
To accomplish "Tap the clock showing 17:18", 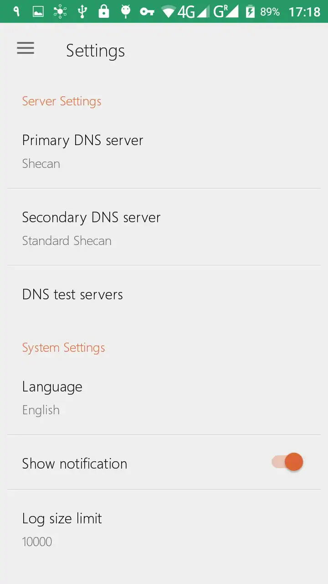I will 304,12.
